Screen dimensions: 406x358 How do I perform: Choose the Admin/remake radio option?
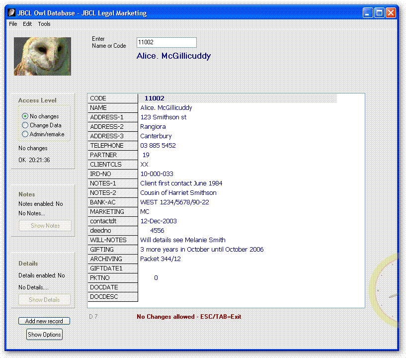25,134
